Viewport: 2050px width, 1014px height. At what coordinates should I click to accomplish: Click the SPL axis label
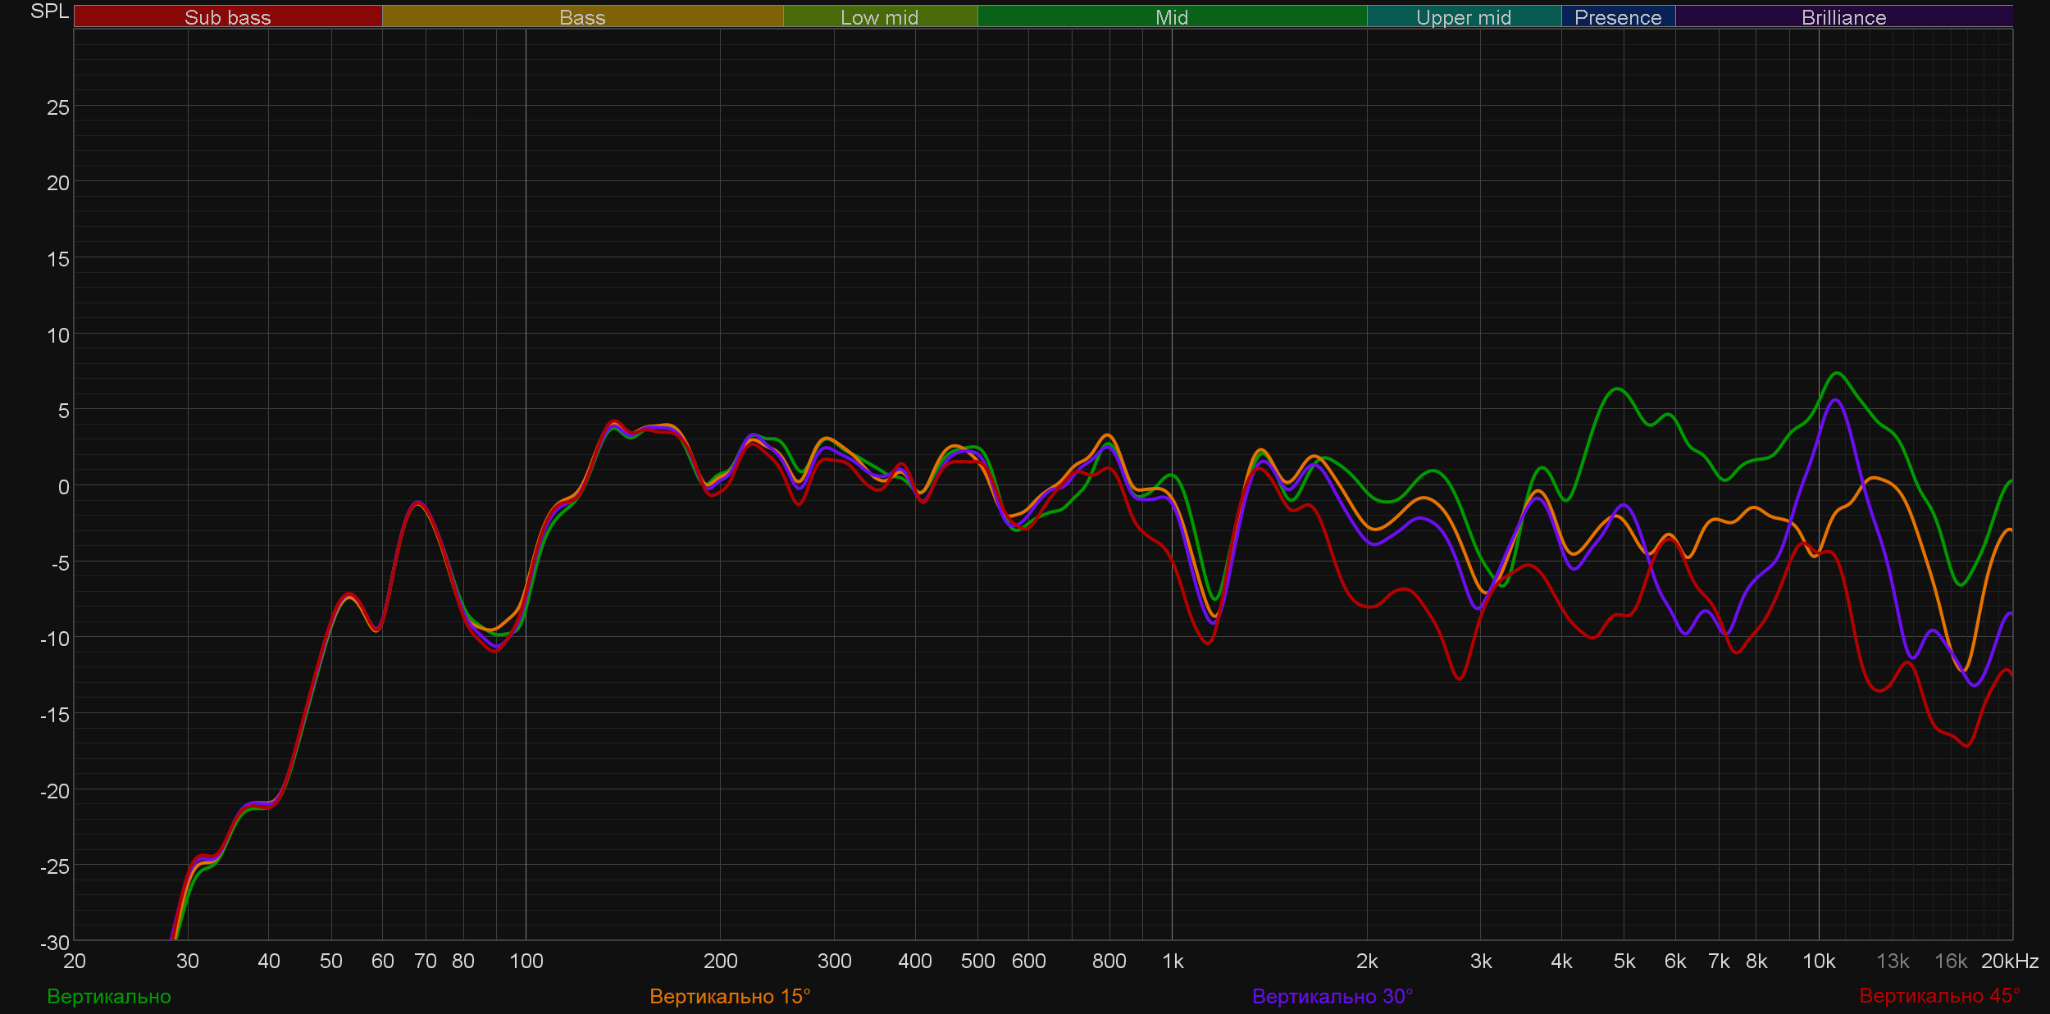[x=49, y=11]
